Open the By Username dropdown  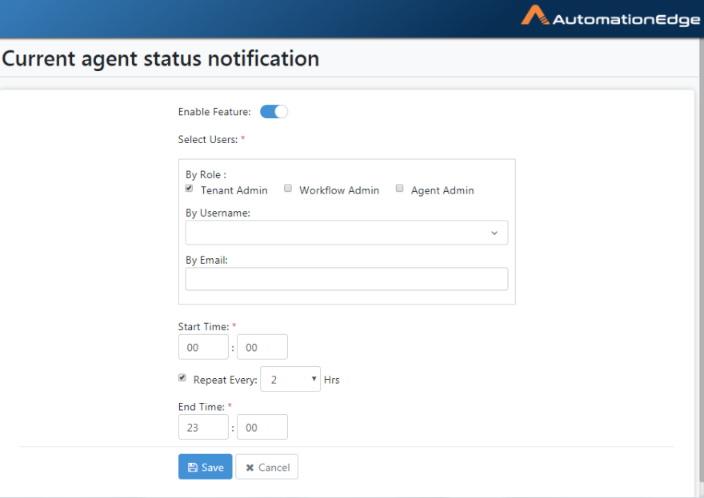(346, 233)
